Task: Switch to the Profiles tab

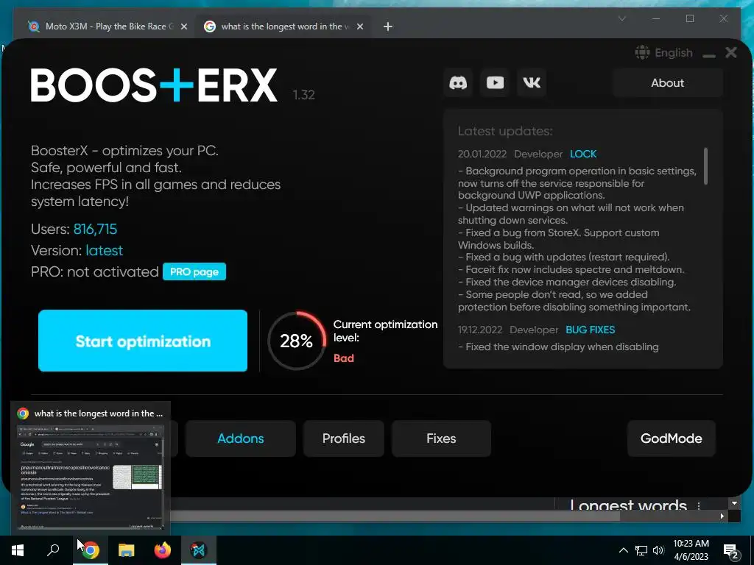Action: 344,438
